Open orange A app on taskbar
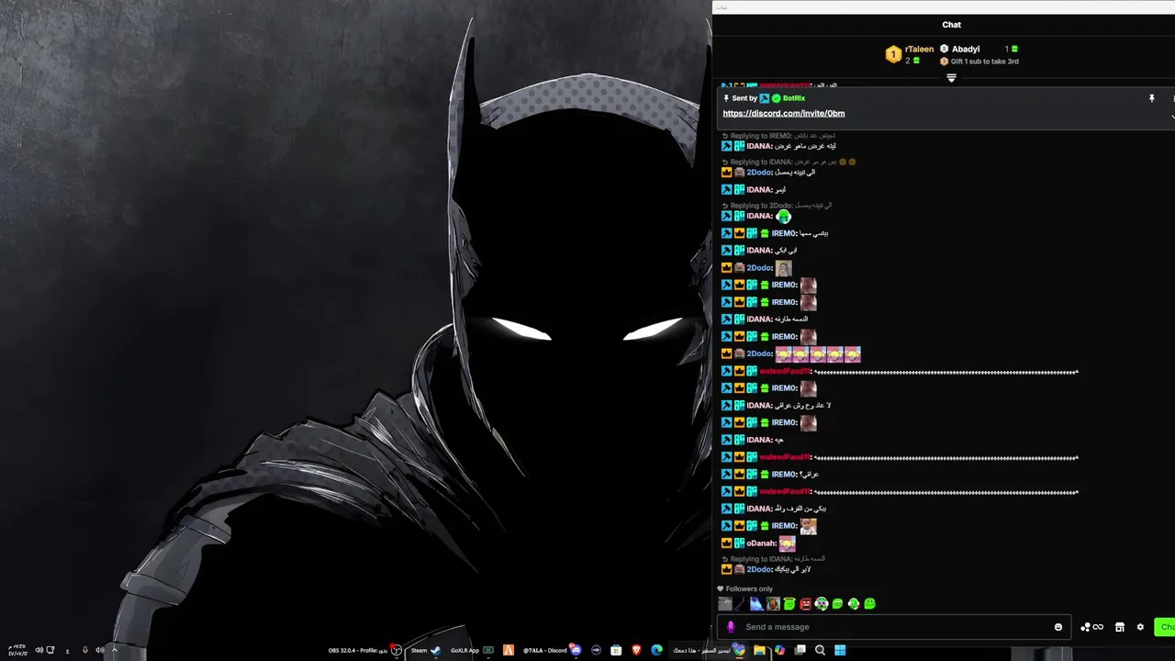The height and width of the screenshot is (661, 1175). 508,650
